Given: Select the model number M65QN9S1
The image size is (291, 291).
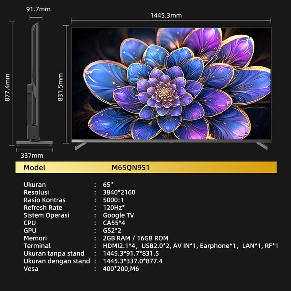Looking at the screenshot, I should [x=131, y=168].
